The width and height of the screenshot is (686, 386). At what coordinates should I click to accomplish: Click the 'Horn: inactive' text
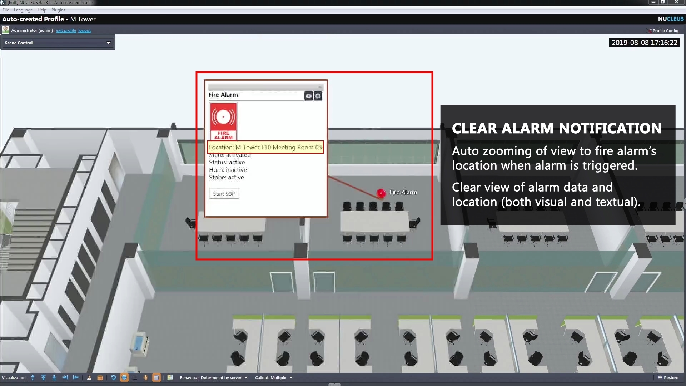pyautogui.click(x=228, y=170)
